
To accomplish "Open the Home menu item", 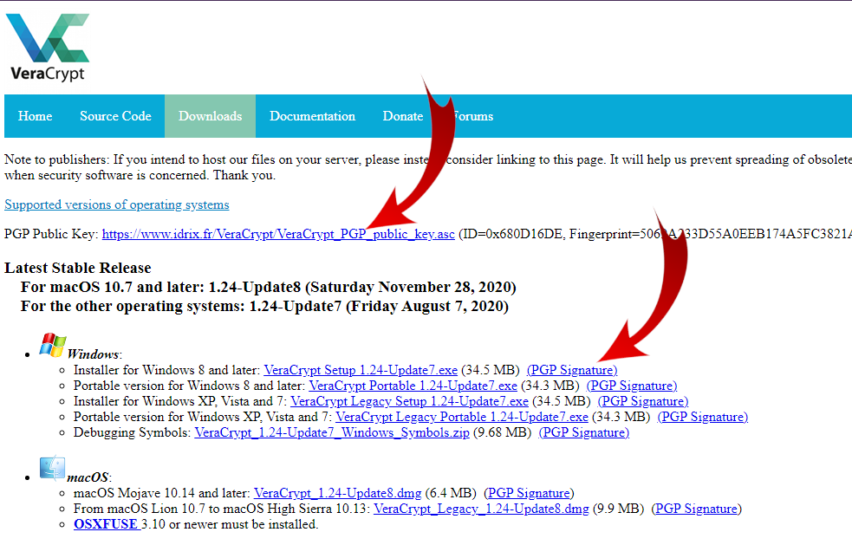I will (36, 116).
